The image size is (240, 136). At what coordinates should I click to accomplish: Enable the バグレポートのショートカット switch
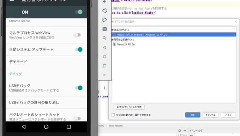click(77, 119)
